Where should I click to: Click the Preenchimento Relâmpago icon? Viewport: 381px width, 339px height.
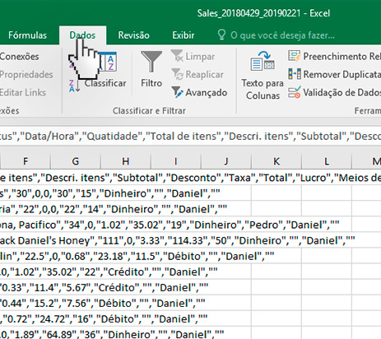pos(295,56)
